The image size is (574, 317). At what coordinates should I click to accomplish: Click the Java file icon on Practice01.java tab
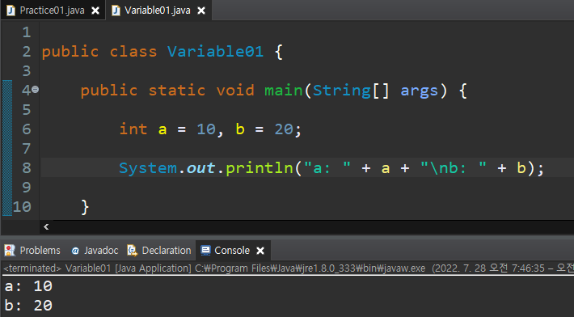pos(11,11)
